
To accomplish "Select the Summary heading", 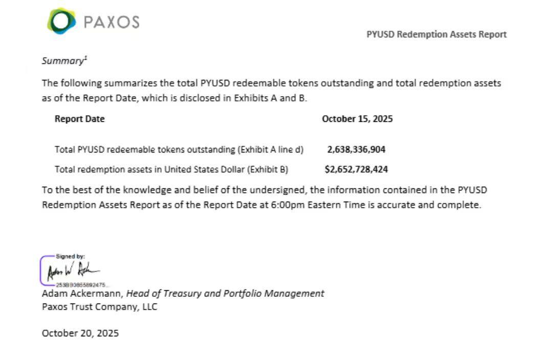I will [62, 61].
